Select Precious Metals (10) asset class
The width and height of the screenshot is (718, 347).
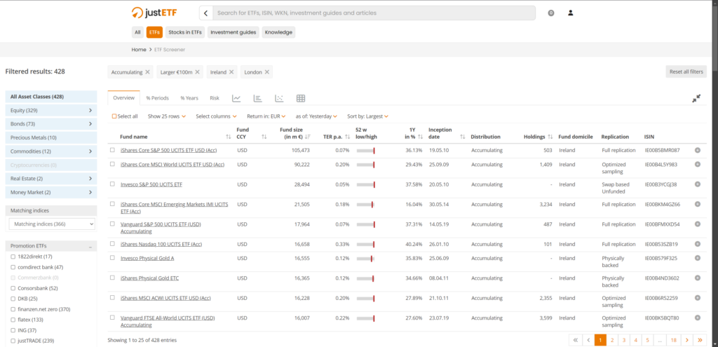click(50, 137)
